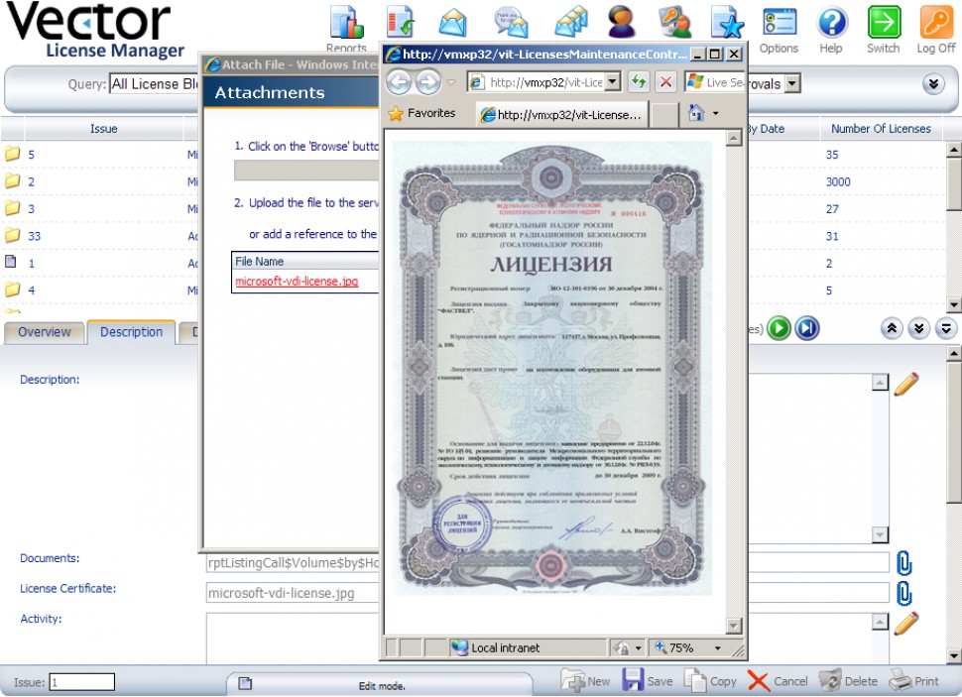Open the address bar dropdown in popup
The width and height of the screenshot is (962, 697).
tap(612, 81)
